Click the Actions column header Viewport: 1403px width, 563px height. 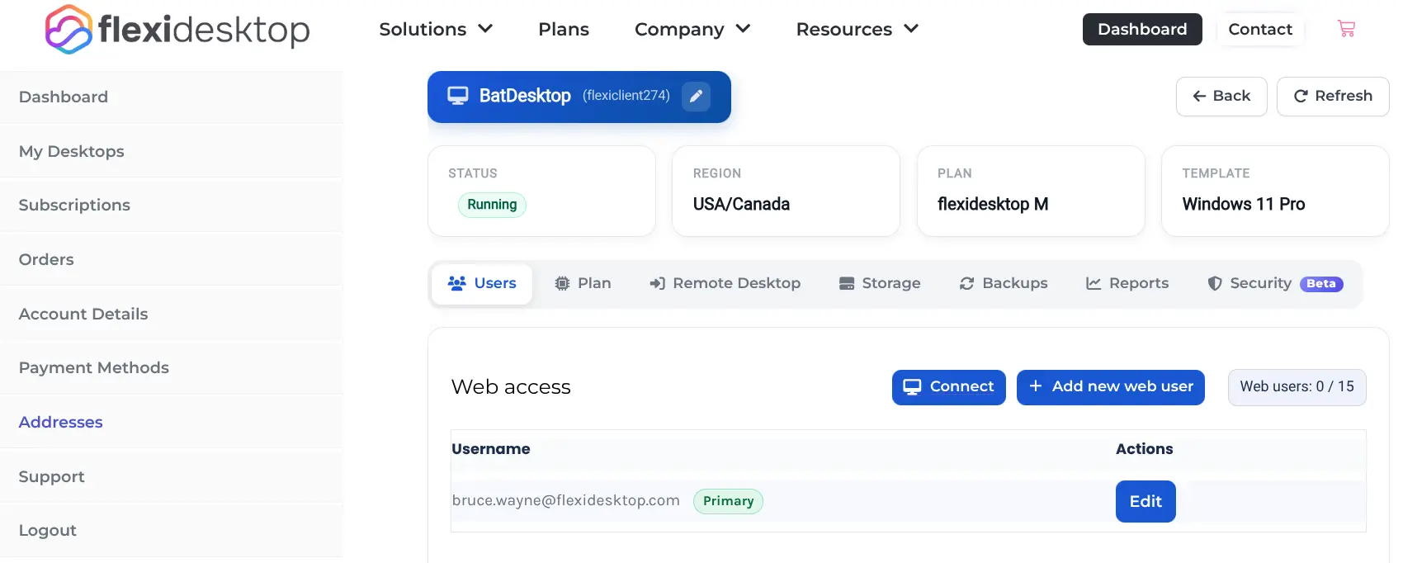[1144, 449]
